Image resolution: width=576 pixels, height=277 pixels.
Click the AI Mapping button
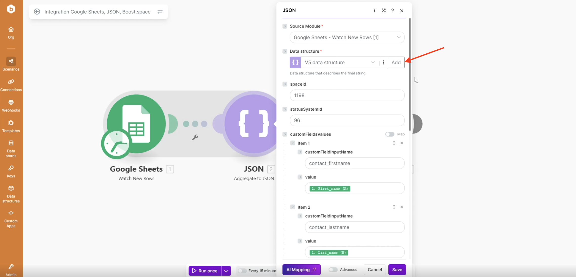coord(301,270)
